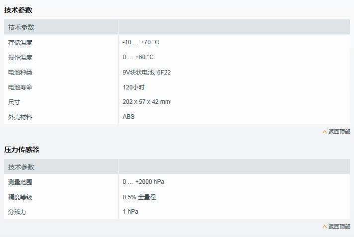
Task: Click the 120小时 battery life value
Action: [x=133, y=87]
